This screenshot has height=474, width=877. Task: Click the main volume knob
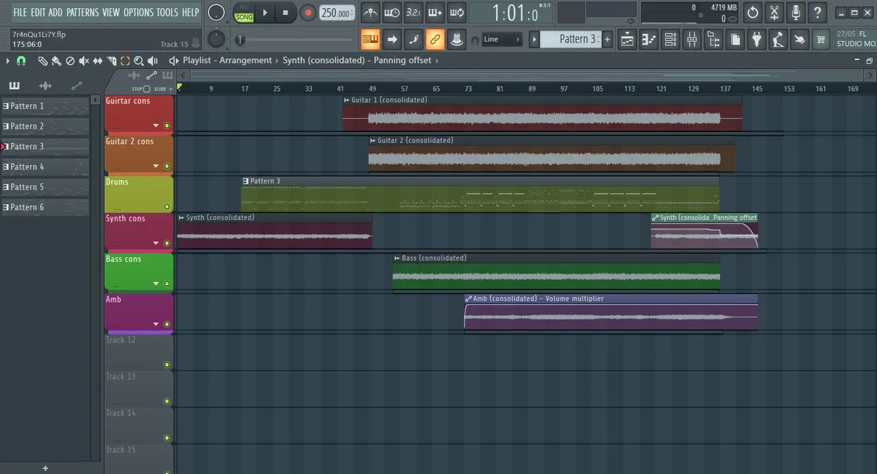click(216, 12)
